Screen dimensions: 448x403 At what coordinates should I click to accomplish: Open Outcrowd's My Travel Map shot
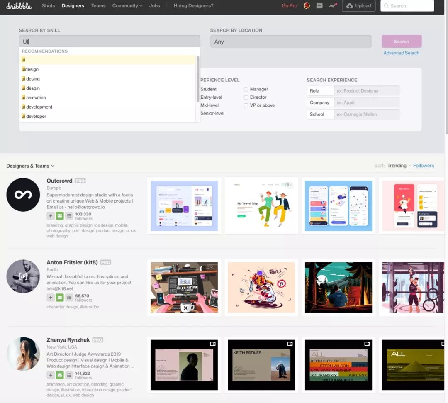pyautogui.click(x=261, y=206)
